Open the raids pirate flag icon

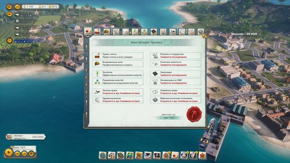(157, 155)
